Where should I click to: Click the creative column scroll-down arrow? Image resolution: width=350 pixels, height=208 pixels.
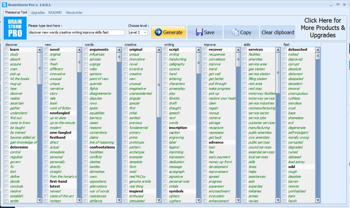159,200
